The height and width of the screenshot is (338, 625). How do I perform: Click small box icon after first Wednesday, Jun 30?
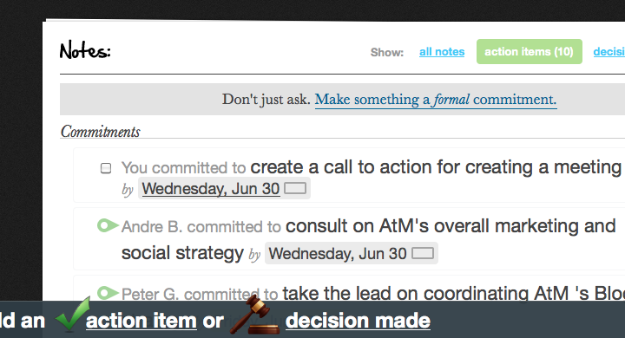point(295,188)
